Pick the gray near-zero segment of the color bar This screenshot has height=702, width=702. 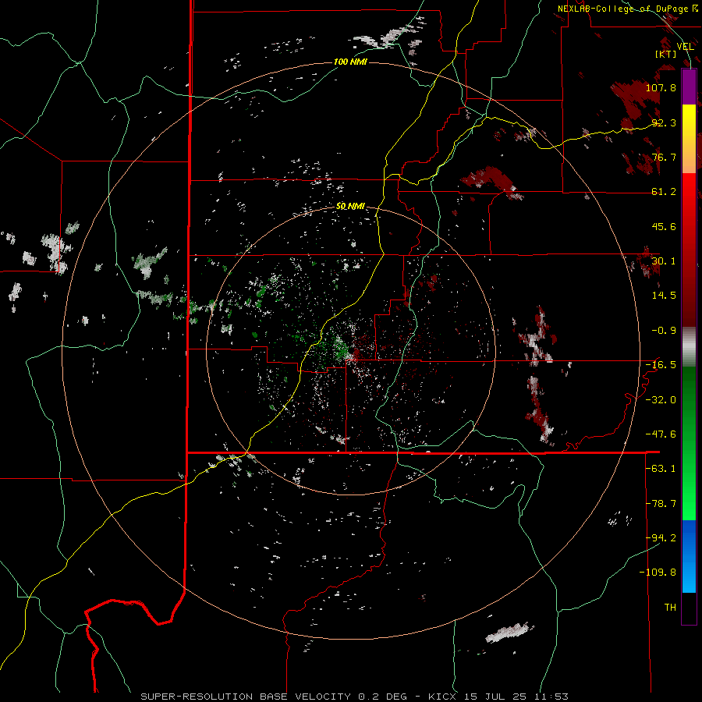tap(689, 347)
